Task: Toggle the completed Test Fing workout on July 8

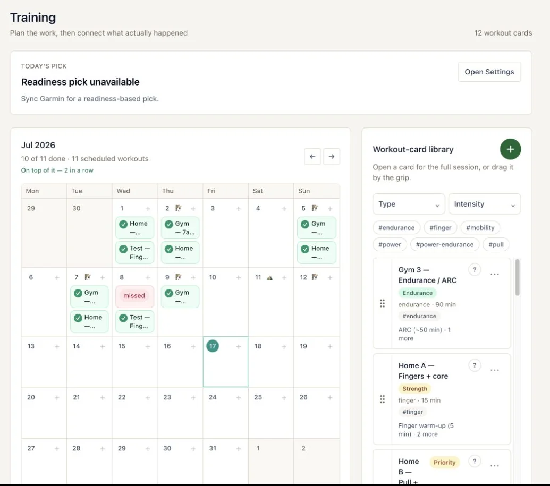Action: (x=123, y=318)
